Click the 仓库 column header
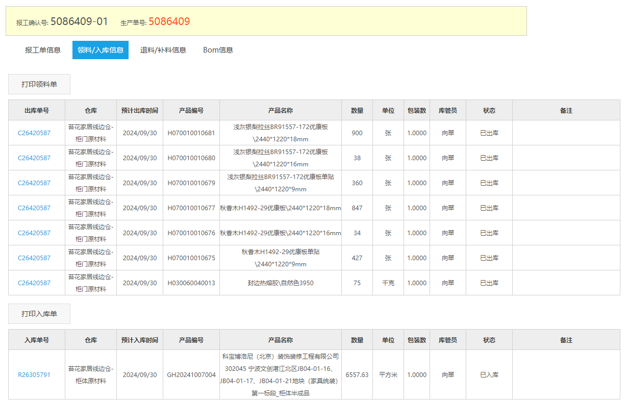 point(91,110)
